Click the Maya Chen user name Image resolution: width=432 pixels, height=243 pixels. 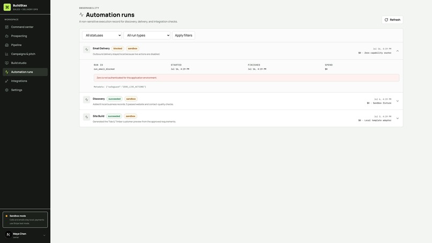[19, 234]
